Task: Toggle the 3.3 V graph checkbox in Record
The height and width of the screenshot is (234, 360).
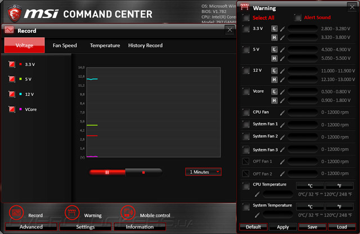Action: point(12,64)
